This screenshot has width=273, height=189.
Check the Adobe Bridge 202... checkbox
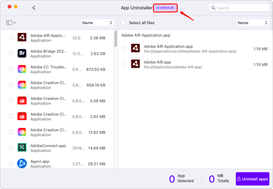[x=11, y=53]
